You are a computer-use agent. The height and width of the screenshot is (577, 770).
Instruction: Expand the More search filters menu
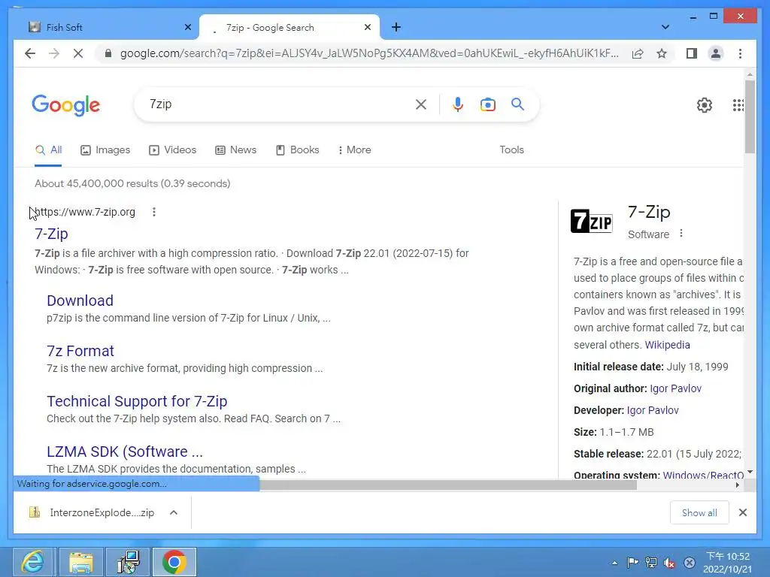point(355,150)
